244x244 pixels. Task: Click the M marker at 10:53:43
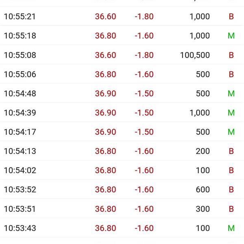coord(231,228)
